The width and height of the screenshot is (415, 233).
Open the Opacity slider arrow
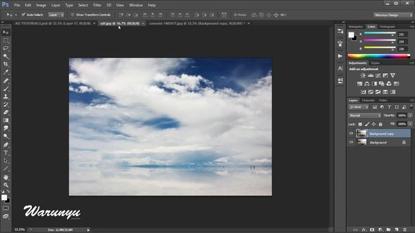[x=410, y=115]
